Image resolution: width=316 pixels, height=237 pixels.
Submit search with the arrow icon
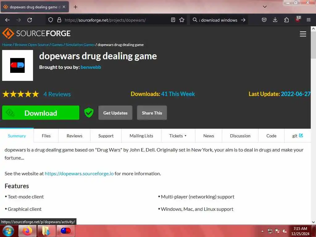tap(243, 20)
